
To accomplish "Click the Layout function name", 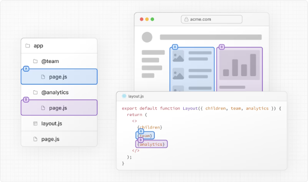I will (190, 108).
